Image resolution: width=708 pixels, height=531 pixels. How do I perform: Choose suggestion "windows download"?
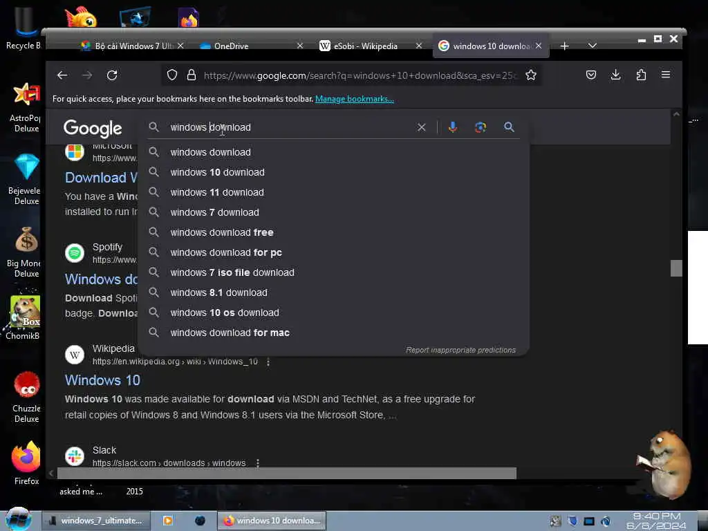pyautogui.click(x=334, y=152)
